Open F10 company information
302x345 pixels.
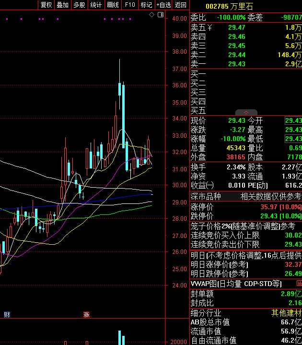tap(130, 5)
